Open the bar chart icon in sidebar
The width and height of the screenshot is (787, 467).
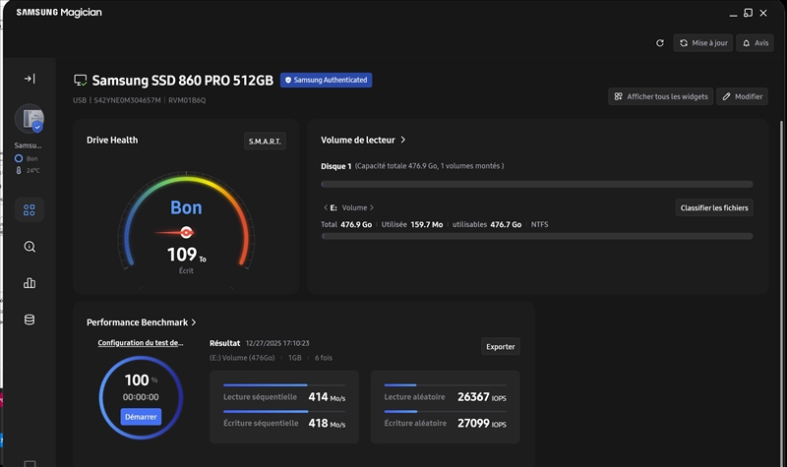point(30,283)
